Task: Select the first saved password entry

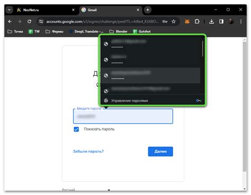Action: [150, 44]
